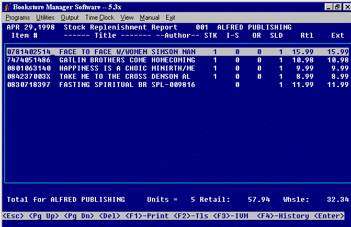
Task: Click title TAKE ME TO THE CROSS
Action: click(x=103, y=77)
